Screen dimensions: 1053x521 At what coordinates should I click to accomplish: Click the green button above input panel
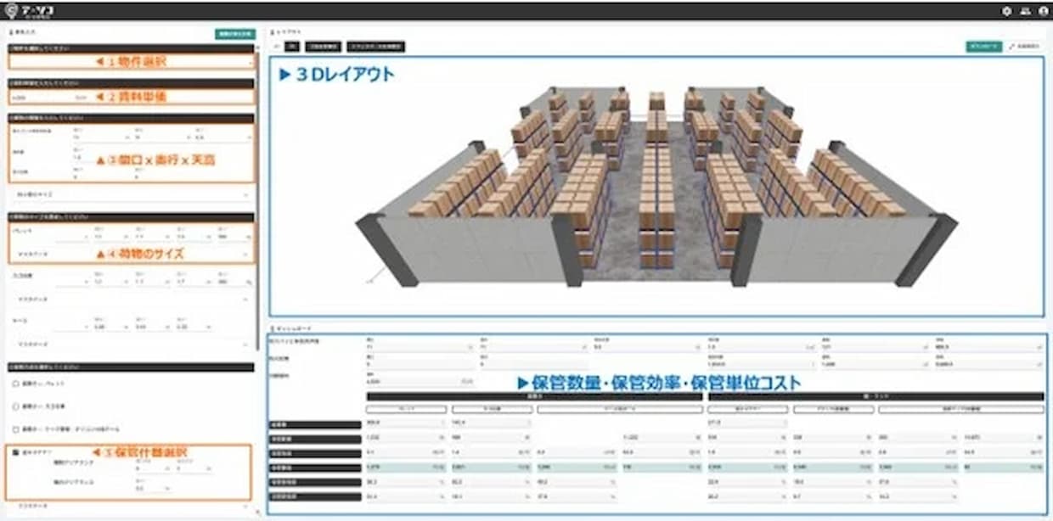point(234,34)
